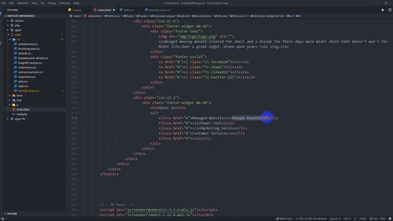
Task: Click the HTML language mode indicator
Action: [x=363, y=219]
